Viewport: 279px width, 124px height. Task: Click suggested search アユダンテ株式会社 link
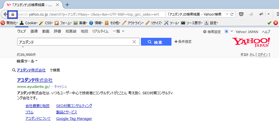pos(31,70)
